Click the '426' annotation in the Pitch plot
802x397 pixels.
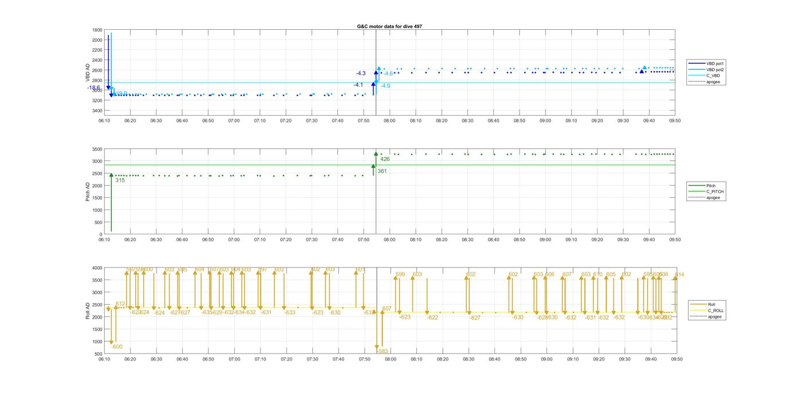click(385, 159)
